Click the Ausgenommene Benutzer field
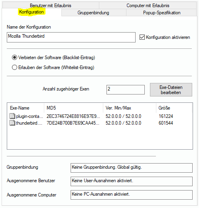This screenshot has height=208, width=199. point(132,181)
